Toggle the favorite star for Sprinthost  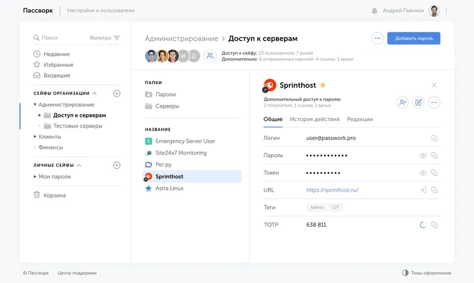(x=323, y=85)
